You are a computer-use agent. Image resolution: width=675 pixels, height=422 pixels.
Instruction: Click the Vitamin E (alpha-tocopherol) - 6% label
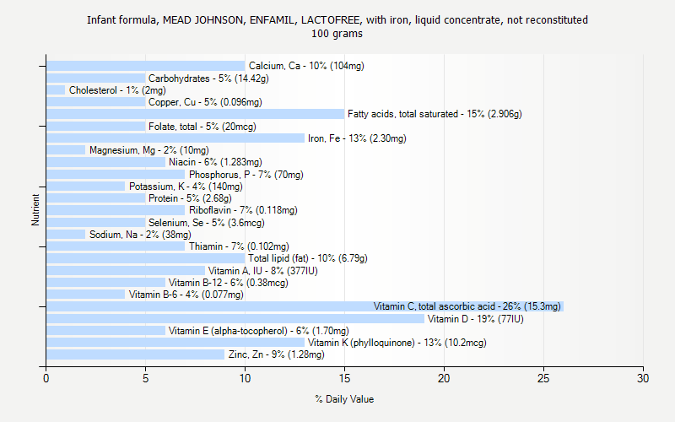(258, 331)
